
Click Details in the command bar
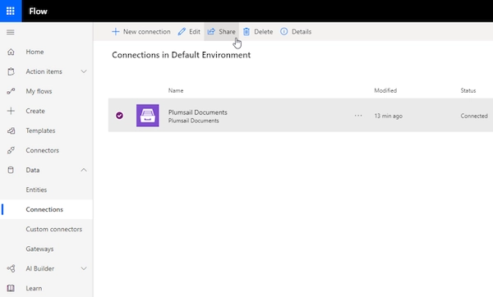click(x=296, y=32)
